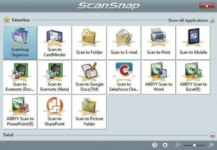The image size is (217, 150).
Task: Select Scan to Salesforce Chatter tile
Action: [124, 78]
